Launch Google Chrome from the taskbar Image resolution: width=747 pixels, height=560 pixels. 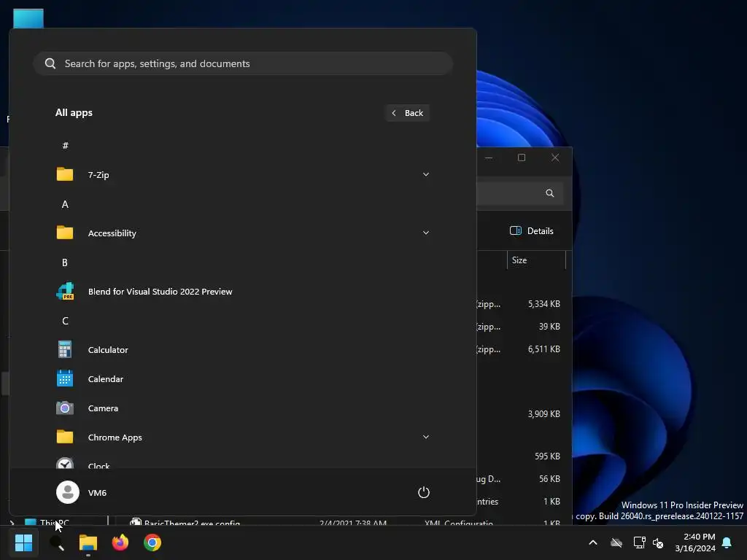coord(152,542)
